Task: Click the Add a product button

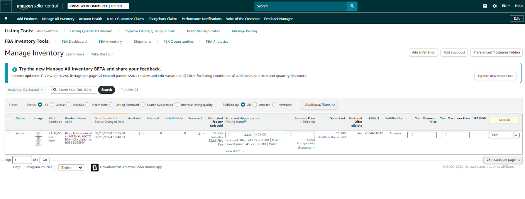Action: point(454,52)
